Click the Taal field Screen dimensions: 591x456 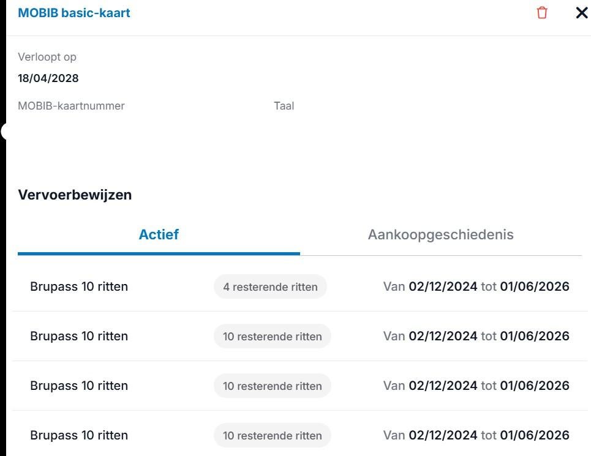[x=284, y=105]
